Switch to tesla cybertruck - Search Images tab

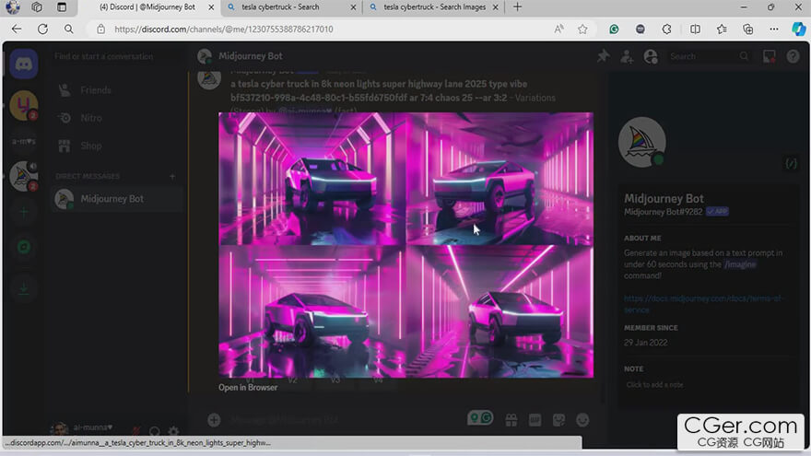click(433, 7)
